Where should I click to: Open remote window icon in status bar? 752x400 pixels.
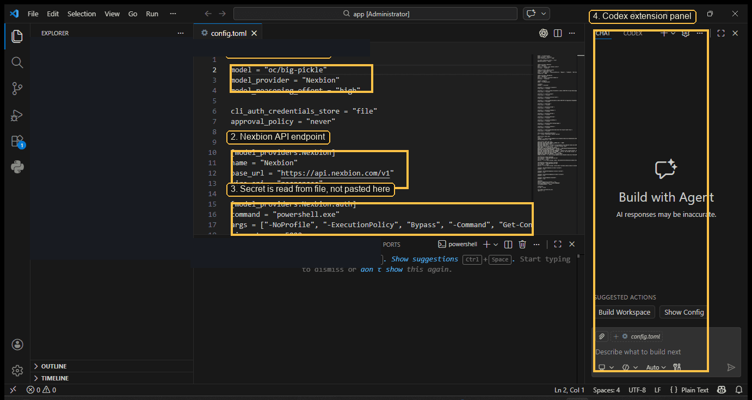pos(13,390)
